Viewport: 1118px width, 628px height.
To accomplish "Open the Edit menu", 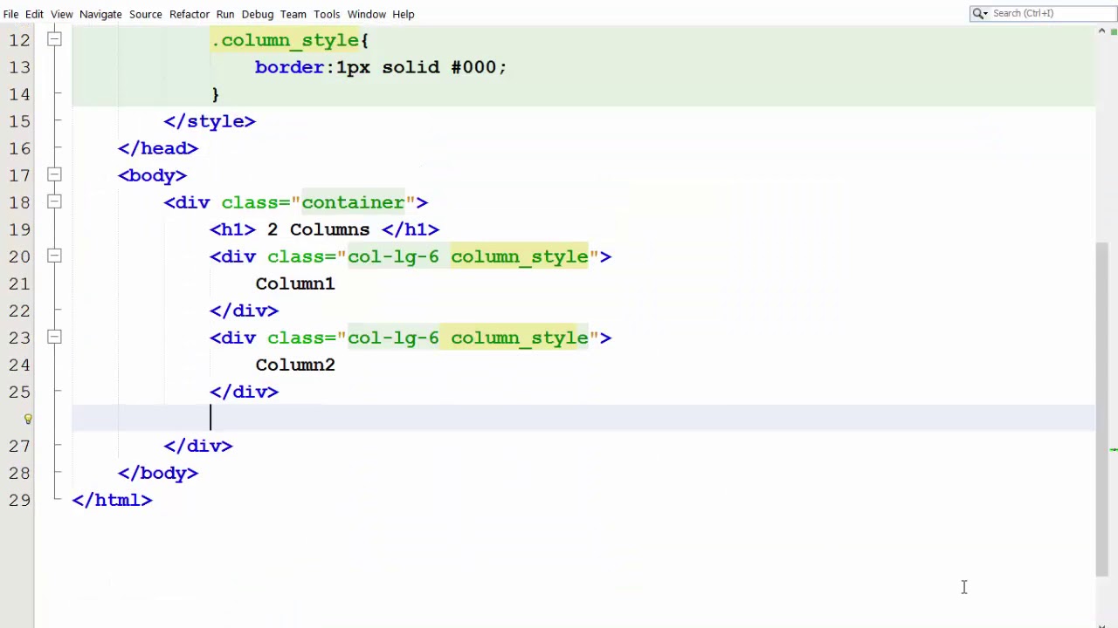I will pyautogui.click(x=34, y=14).
